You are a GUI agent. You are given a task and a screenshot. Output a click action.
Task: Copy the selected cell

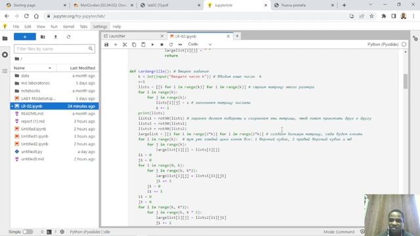point(134,45)
